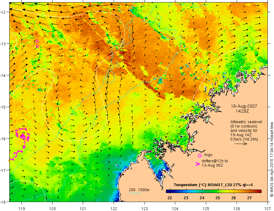This screenshot has width=274, height=211.
Task: Click the 'Altimetric sealevel' legend text
Action: (x=246, y=122)
